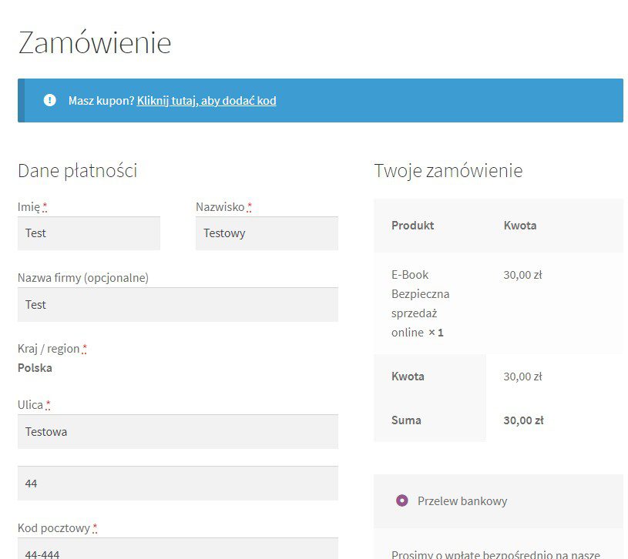Click the 'Twoje zamówienie' section heading
Image resolution: width=628 pixels, height=559 pixels.
(448, 171)
